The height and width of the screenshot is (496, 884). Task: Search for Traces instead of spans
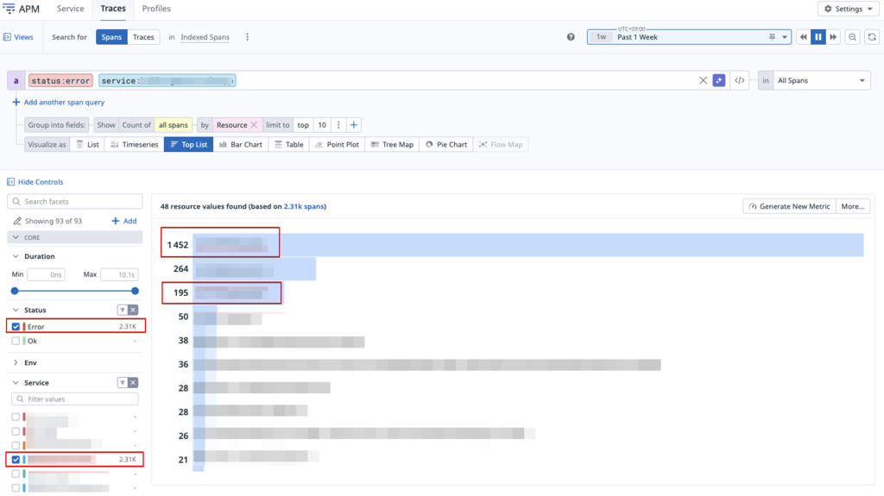point(143,37)
